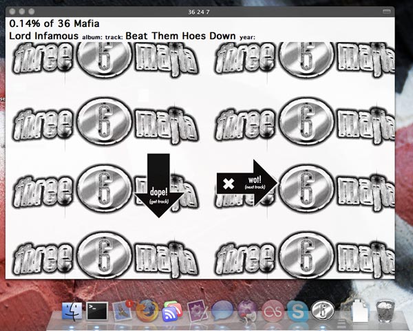
Task: Click the white X on the next-track arrow
Action: pyautogui.click(x=229, y=184)
